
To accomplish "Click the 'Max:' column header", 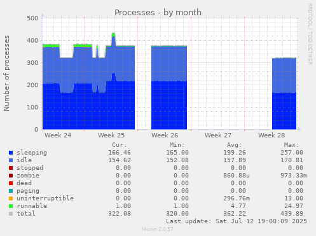I will (292, 145).
